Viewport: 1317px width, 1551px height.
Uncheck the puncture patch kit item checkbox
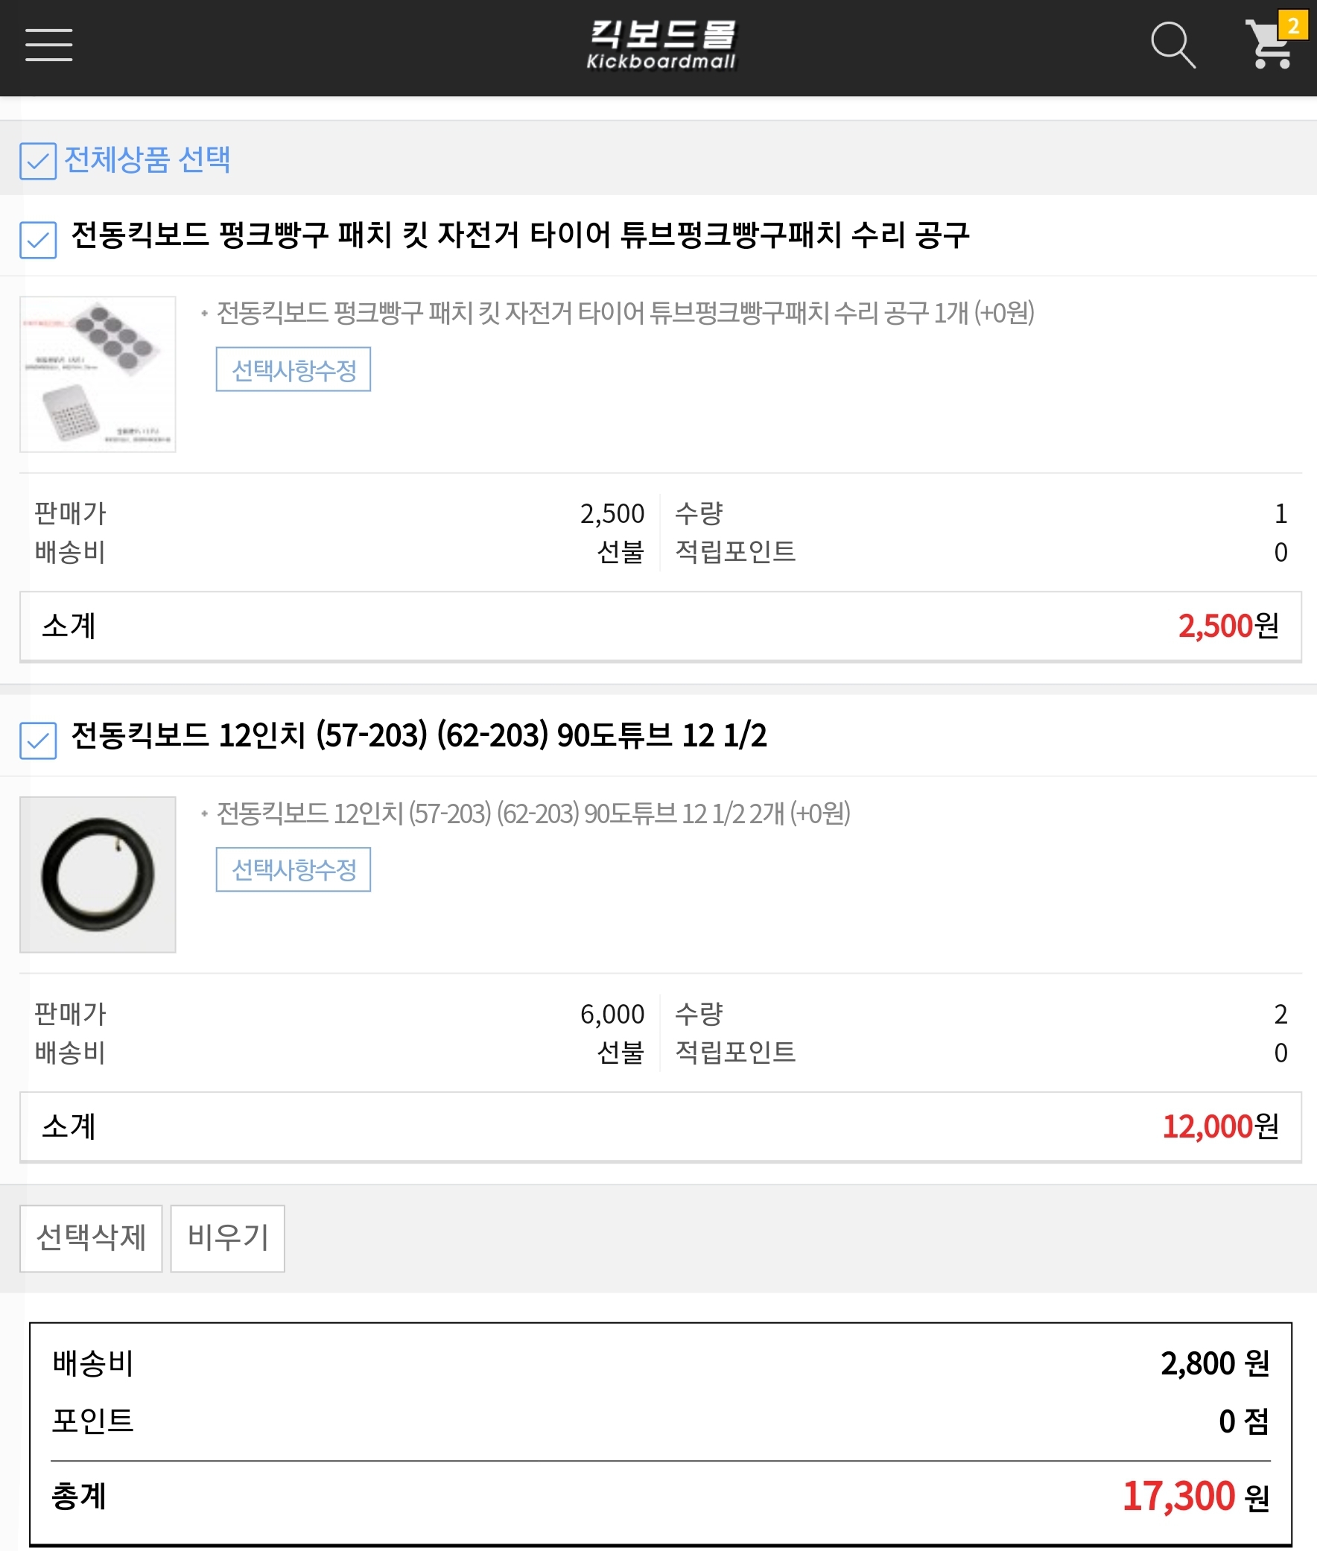38,240
